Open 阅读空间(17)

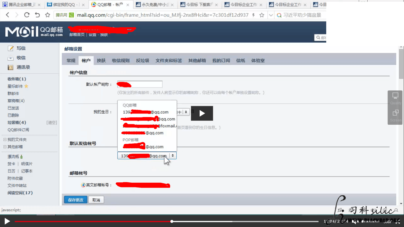pyautogui.click(x=20, y=193)
